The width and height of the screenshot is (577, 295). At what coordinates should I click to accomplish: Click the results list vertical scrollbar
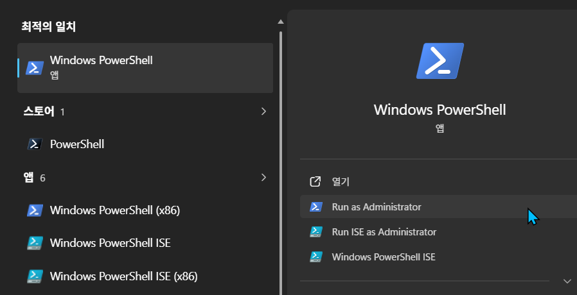click(281, 163)
